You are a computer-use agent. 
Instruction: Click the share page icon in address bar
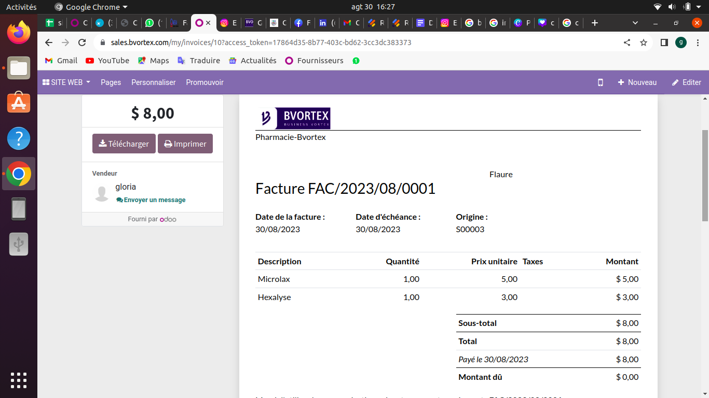(627, 42)
